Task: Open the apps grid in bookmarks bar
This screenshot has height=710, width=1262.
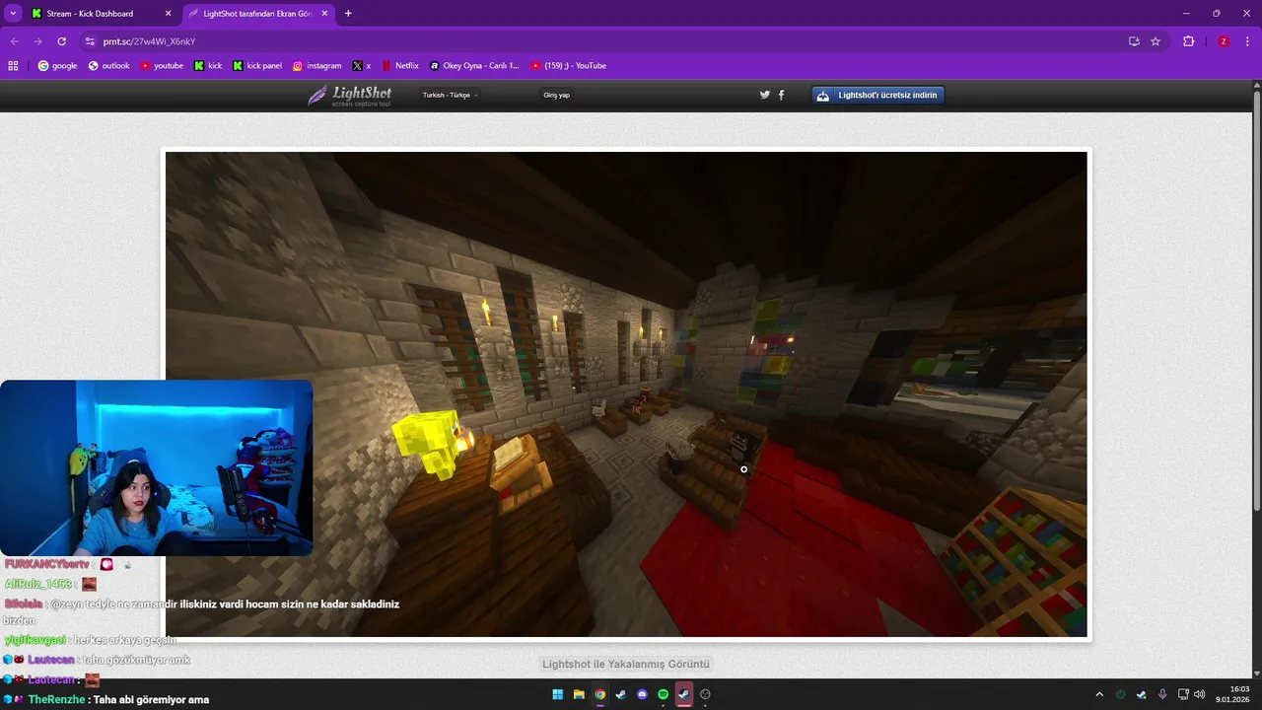Action: (x=13, y=66)
